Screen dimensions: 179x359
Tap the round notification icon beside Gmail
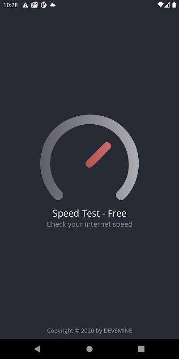(x=43, y=5)
